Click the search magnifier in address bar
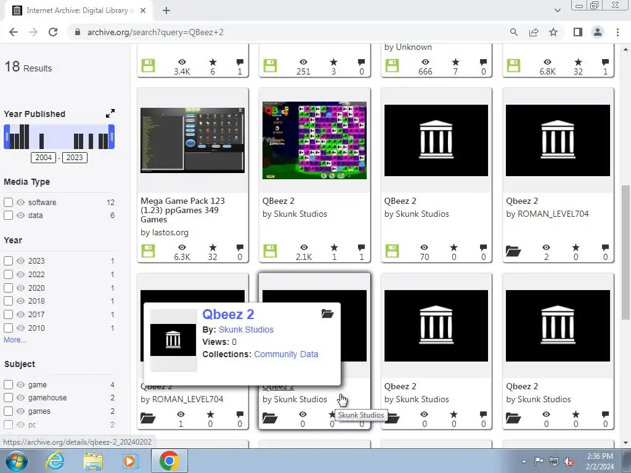The width and height of the screenshot is (631, 473). [x=514, y=32]
